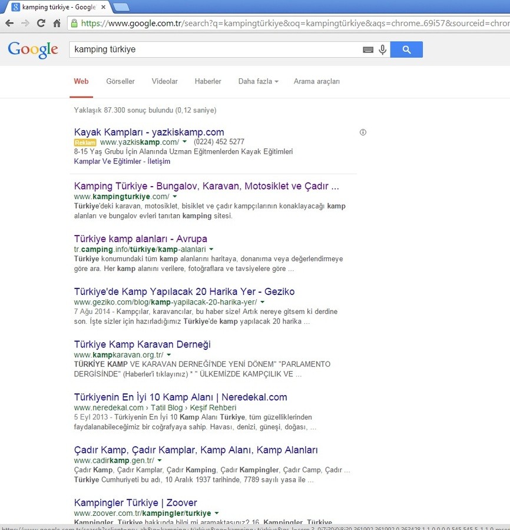Click the 'Reklam' ad label

pyautogui.click(x=85, y=143)
